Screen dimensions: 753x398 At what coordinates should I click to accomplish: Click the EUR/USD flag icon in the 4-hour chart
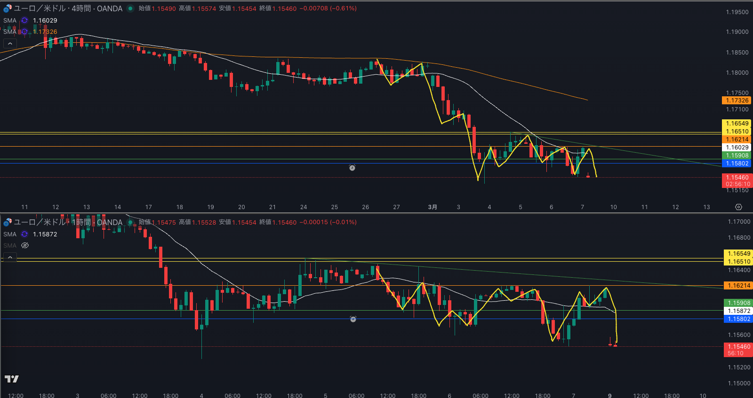pyautogui.click(x=8, y=8)
